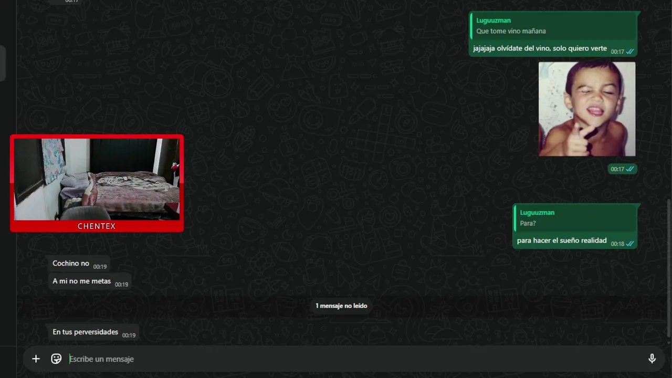
Task: Jump to the '1 mensaje no leído' marker
Action: (341, 306)
